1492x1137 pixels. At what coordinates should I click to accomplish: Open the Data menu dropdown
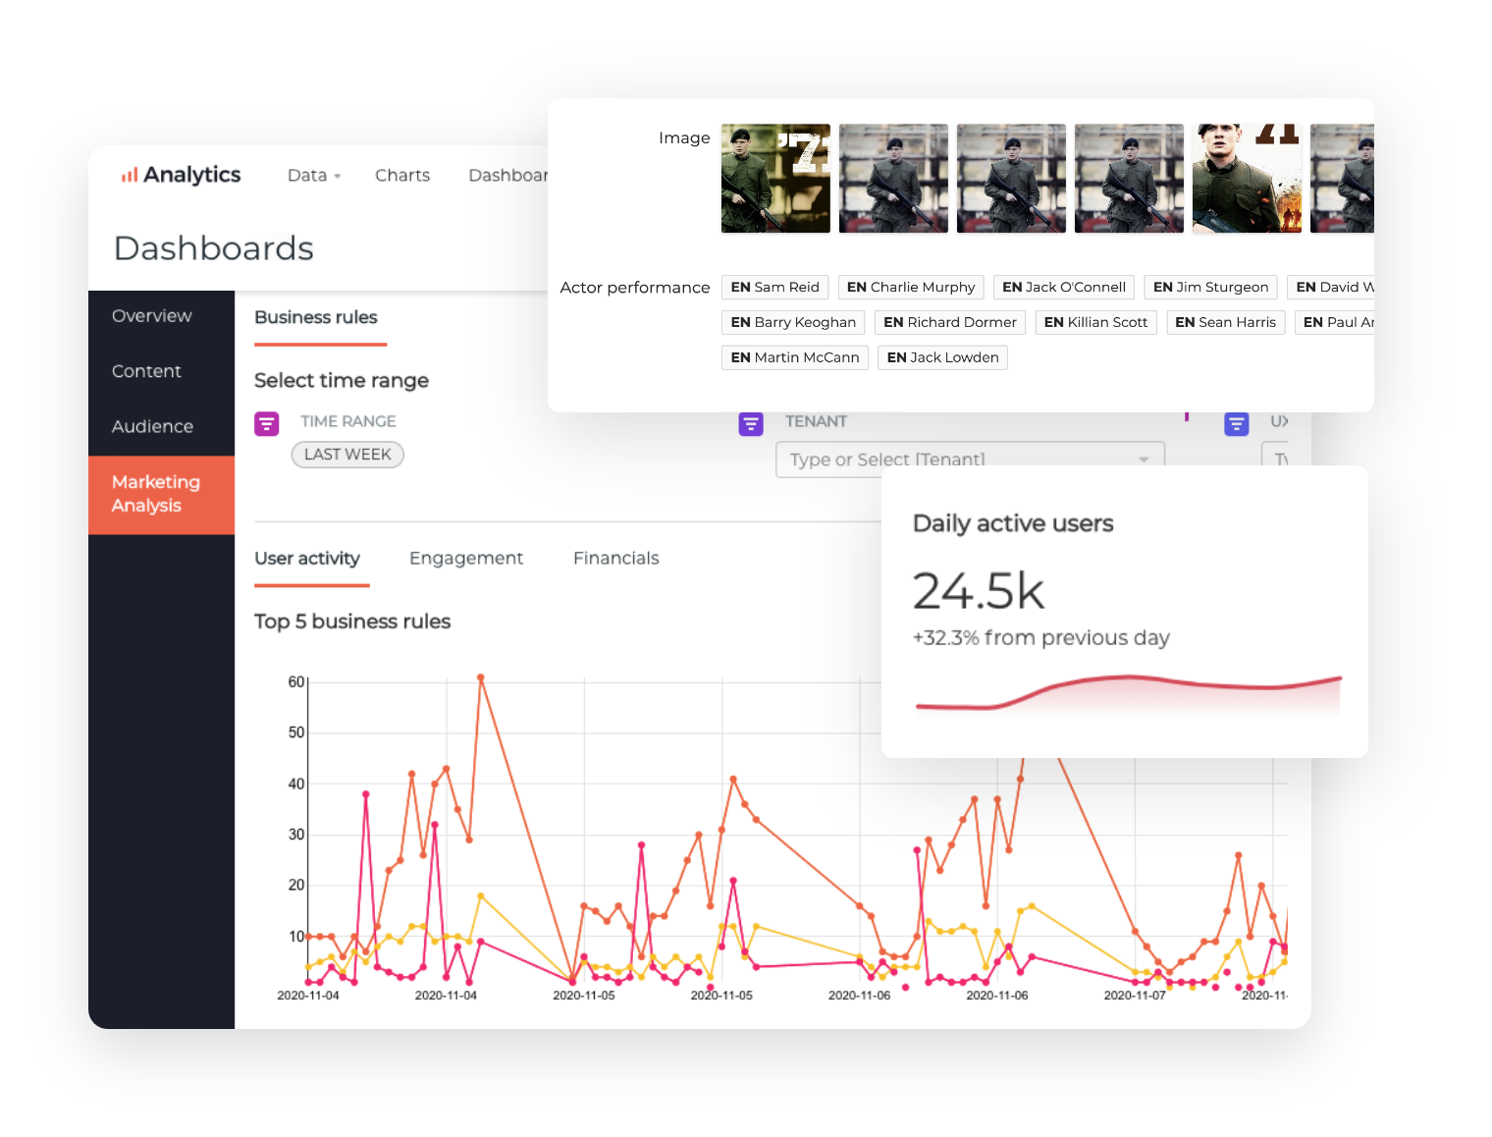[313, 176]
